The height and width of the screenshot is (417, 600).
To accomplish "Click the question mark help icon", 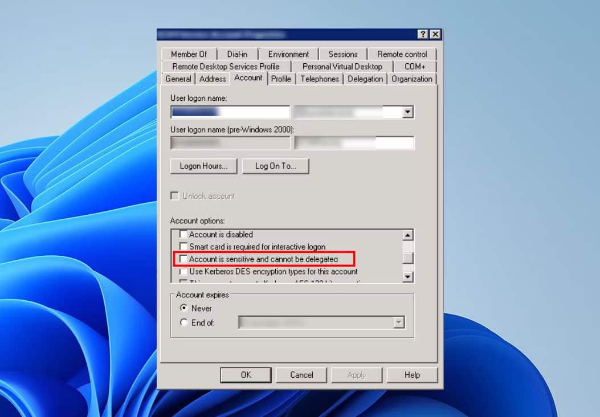I will click(x=423, y=34).
